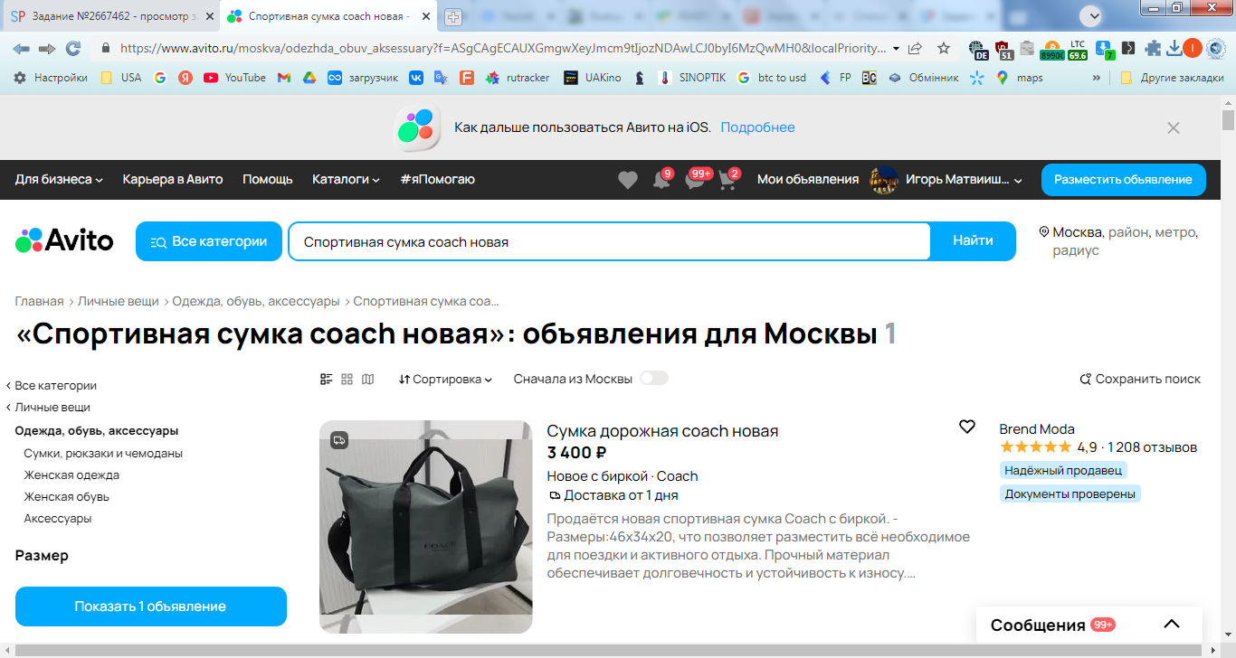Click the browser forward arrow
Screen dimensions: 1236x658
(47, 48)
